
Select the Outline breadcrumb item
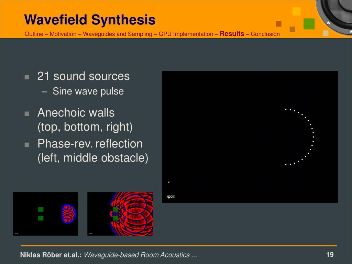coord(34,34)
